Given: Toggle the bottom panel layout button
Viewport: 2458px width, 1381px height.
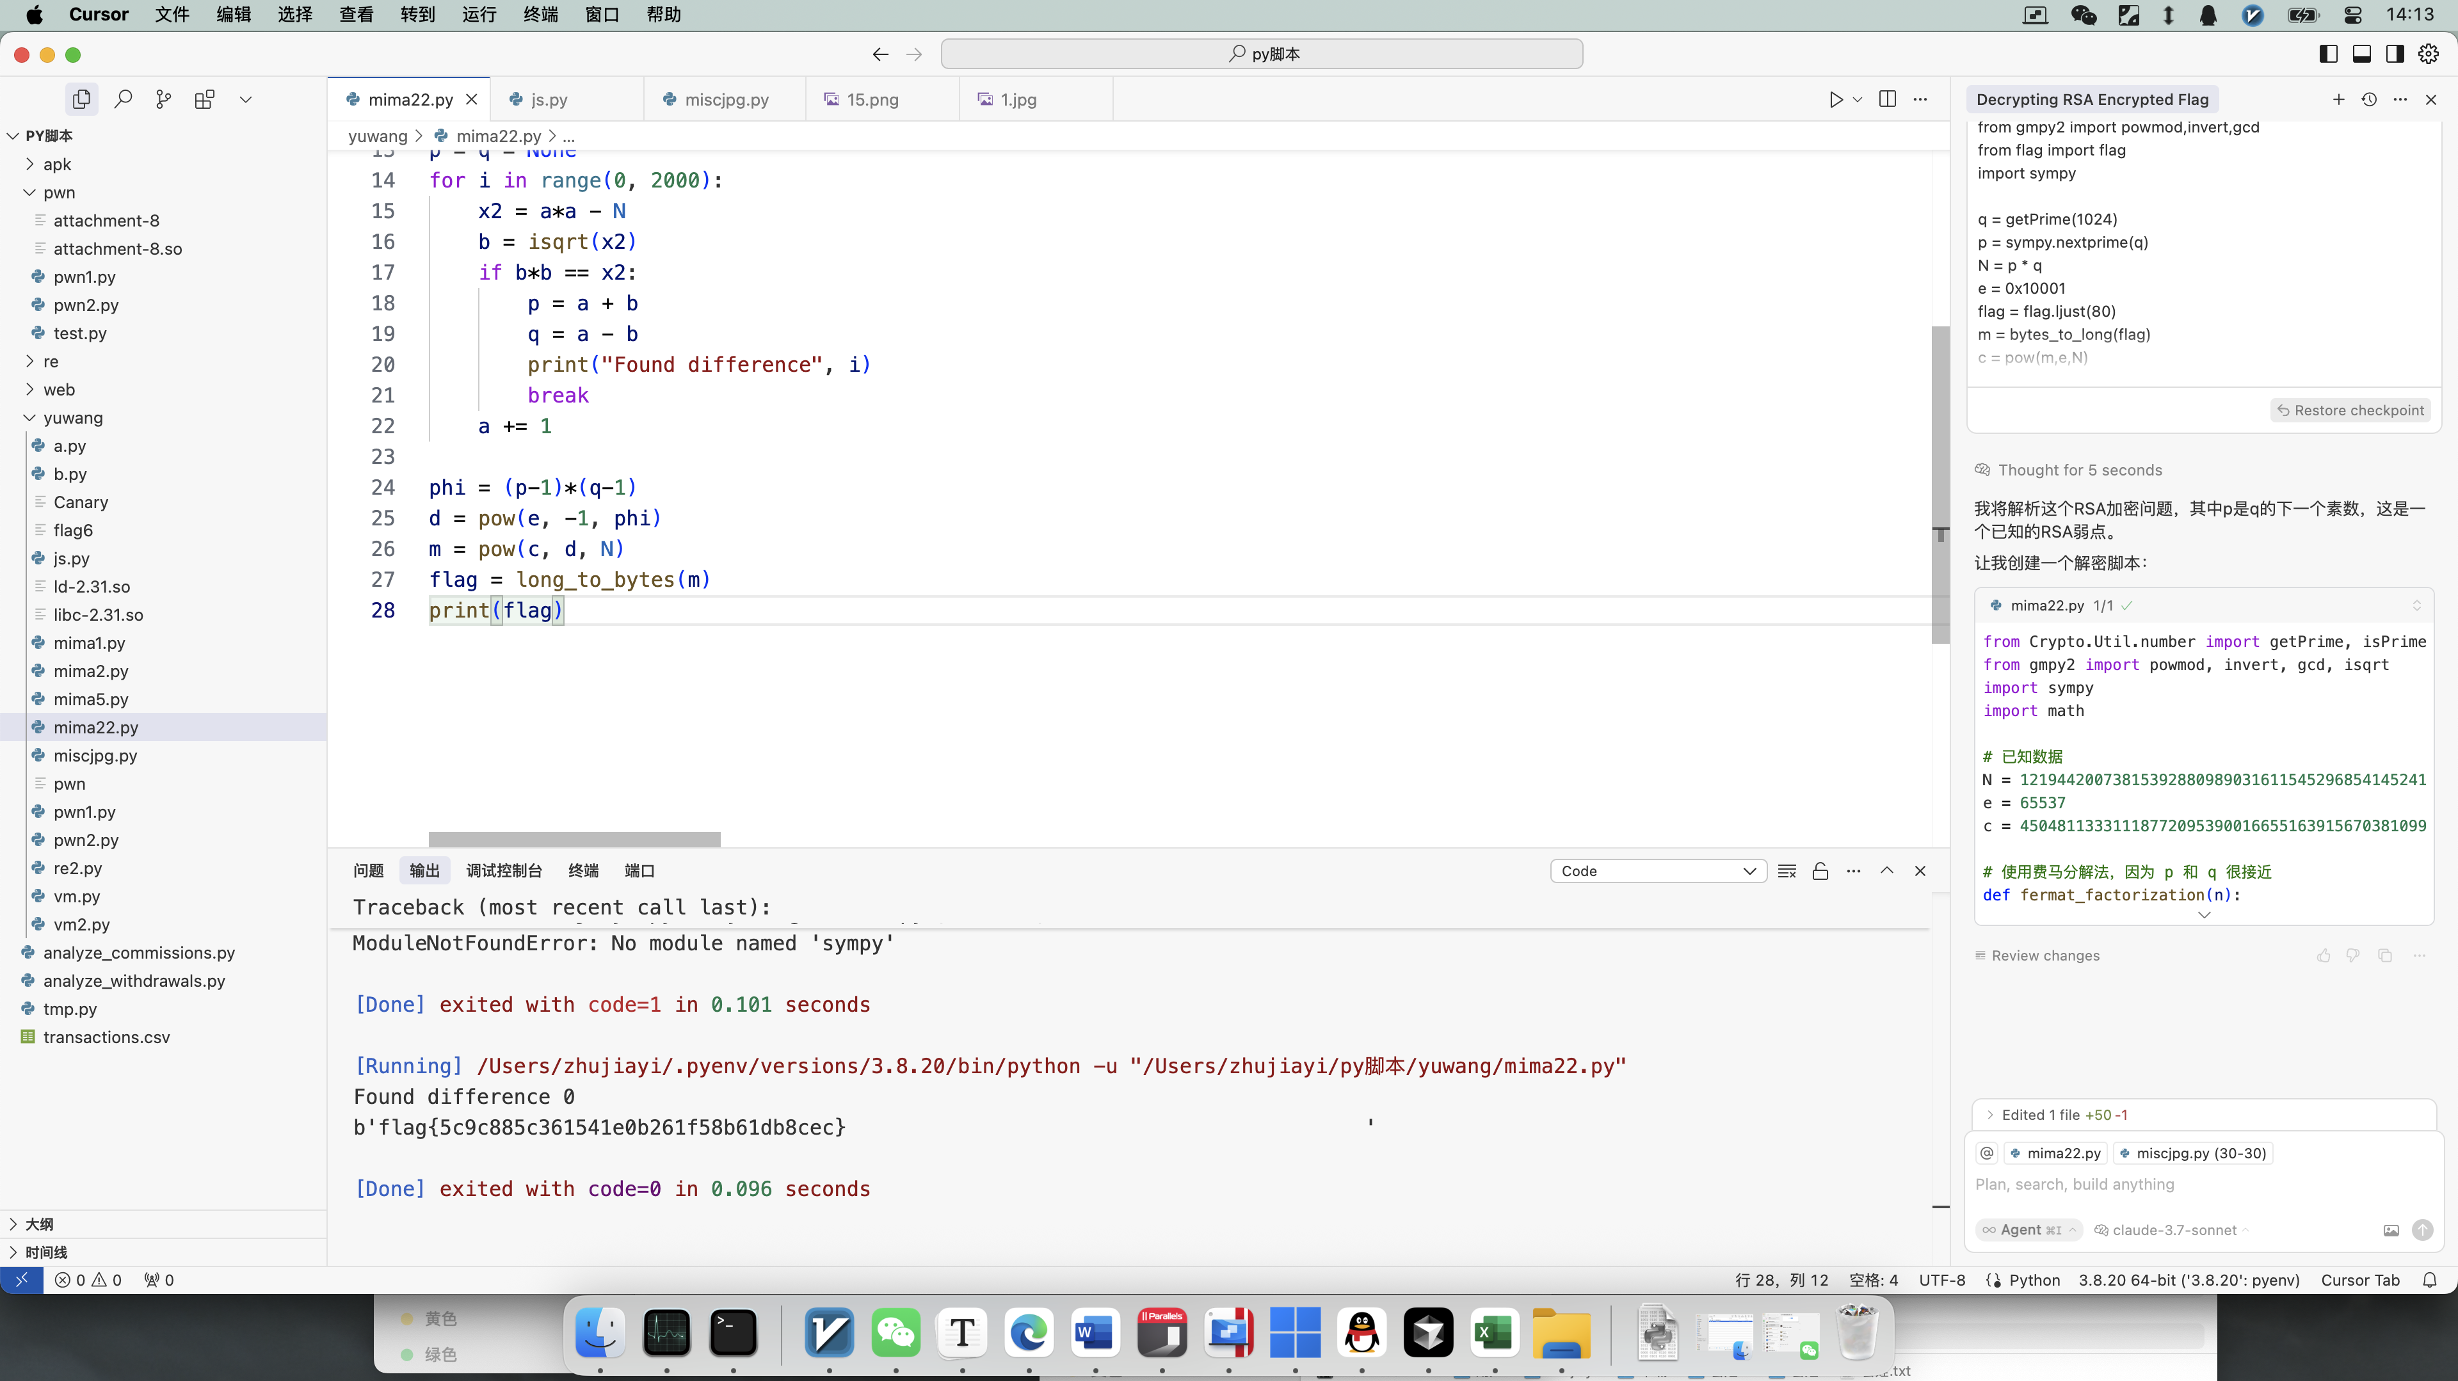Looking at the screenshot, I should (2361, 53).
